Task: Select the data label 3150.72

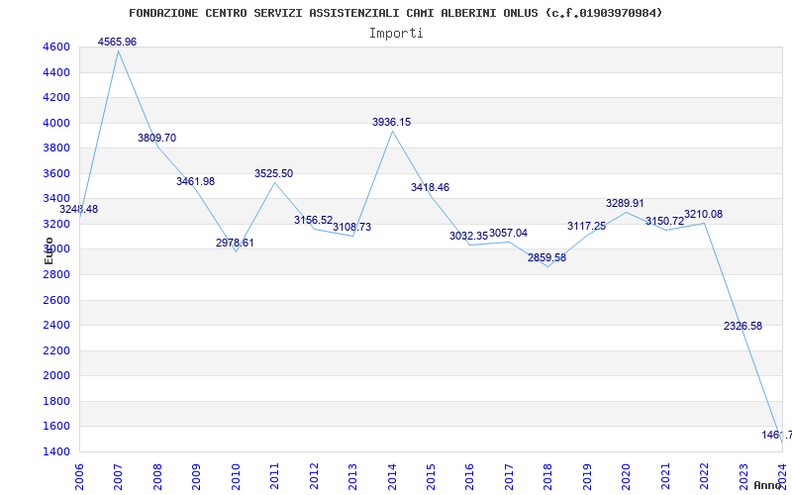Action: click(x=665, y=221)
